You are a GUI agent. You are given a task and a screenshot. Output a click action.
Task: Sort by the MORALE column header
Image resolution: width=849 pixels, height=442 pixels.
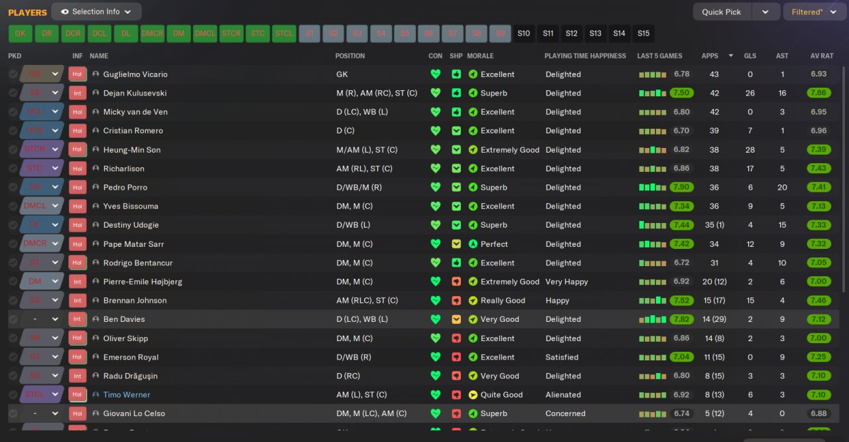480,56
